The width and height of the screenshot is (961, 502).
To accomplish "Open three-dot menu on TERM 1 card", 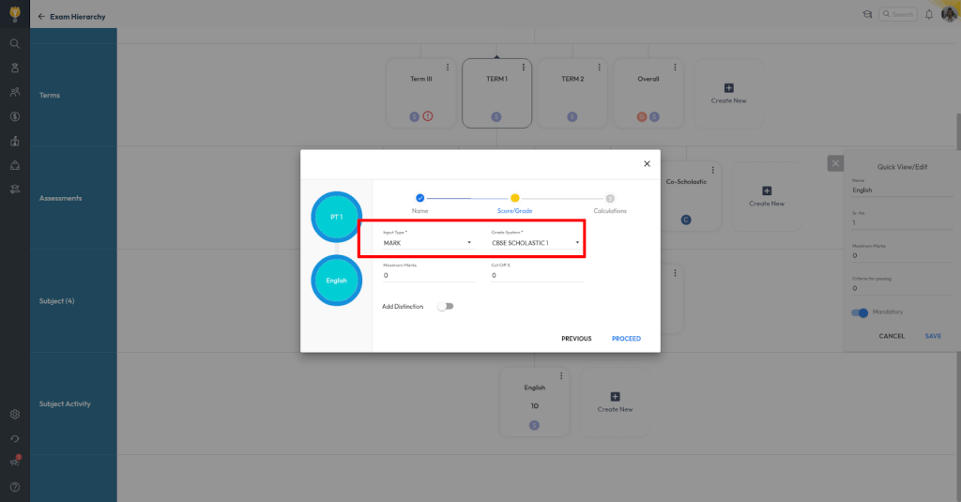I will pyautogui.click(x=523, y=67).
